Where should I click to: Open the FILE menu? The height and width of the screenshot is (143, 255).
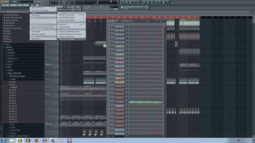[4, 5]
